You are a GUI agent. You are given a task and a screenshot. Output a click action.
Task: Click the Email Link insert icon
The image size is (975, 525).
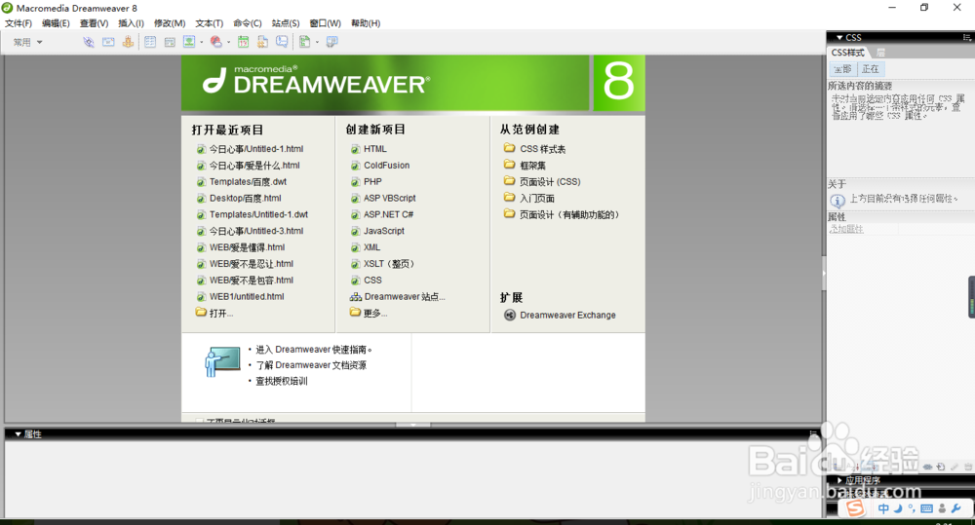click(108, 42)
